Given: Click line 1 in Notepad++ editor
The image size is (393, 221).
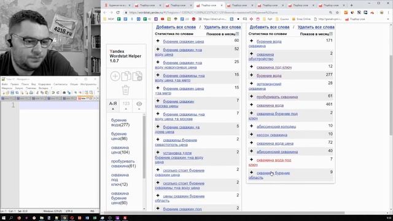Looking at the screenshot, I should point(59,105).
